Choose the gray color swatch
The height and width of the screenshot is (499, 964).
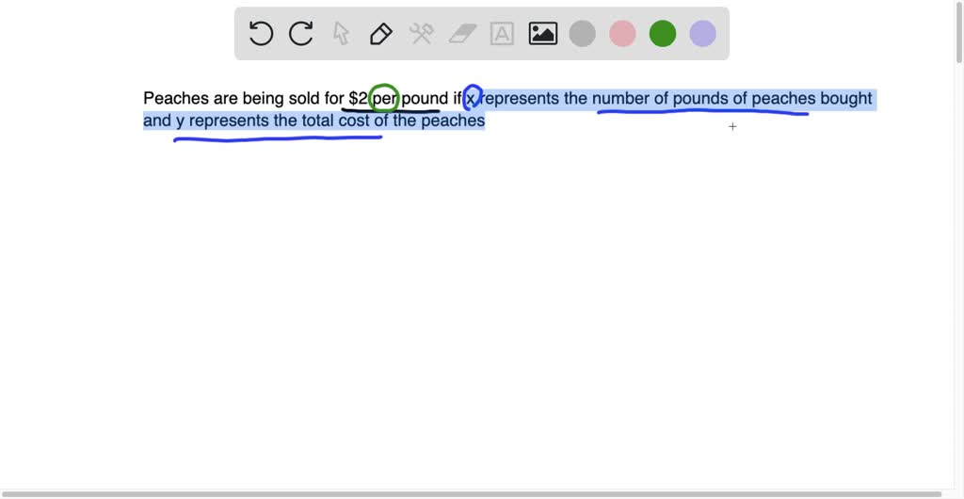click(582, 33)
